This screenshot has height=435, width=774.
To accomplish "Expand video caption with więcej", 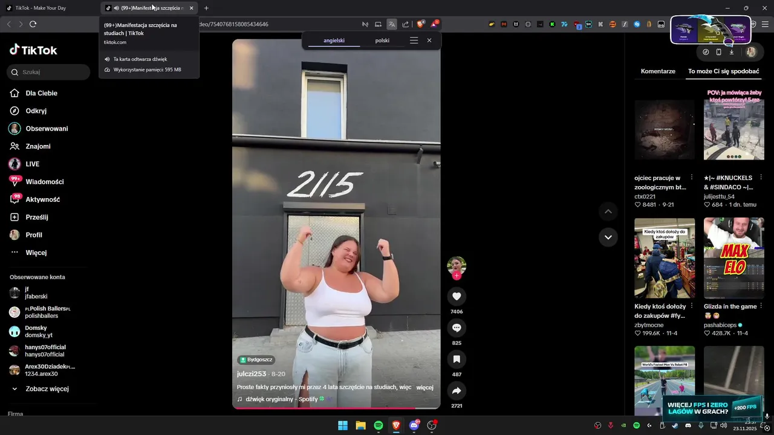I will (424, 387).
